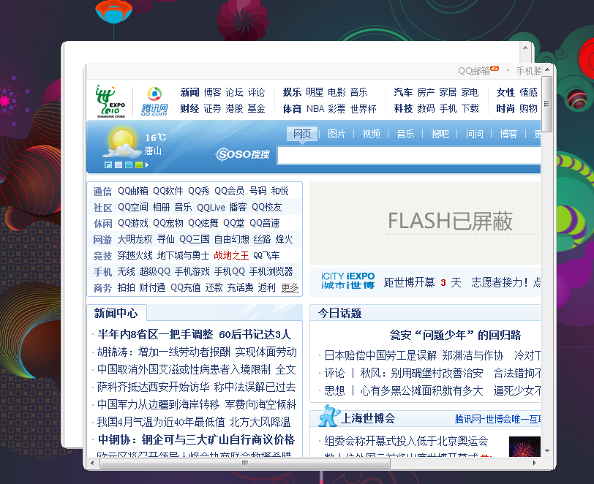Viewport: 594px width, 484px height.
Task: Click the vertical scrollbar down arrow
Action: (x=547, y=450)
